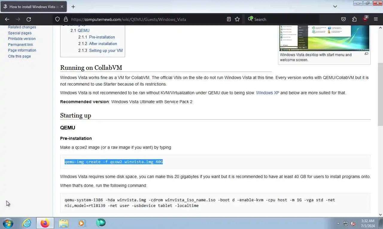Open the Pocket save icon
Screen dimensions: 383x229
344,19
